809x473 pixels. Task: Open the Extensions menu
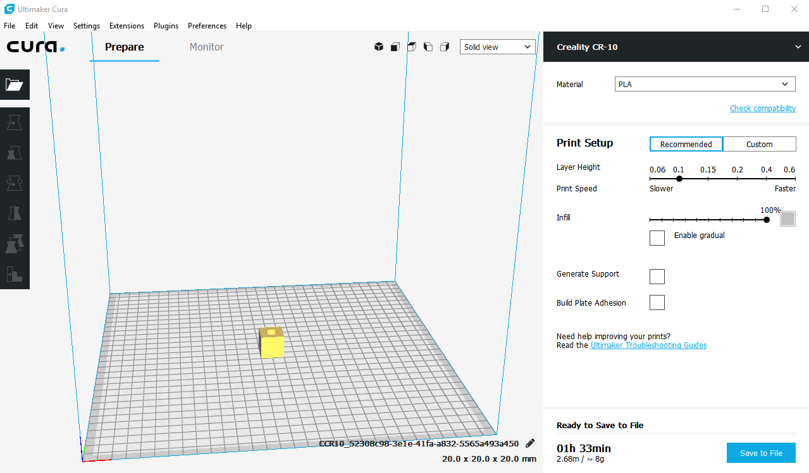pos(127,26)
